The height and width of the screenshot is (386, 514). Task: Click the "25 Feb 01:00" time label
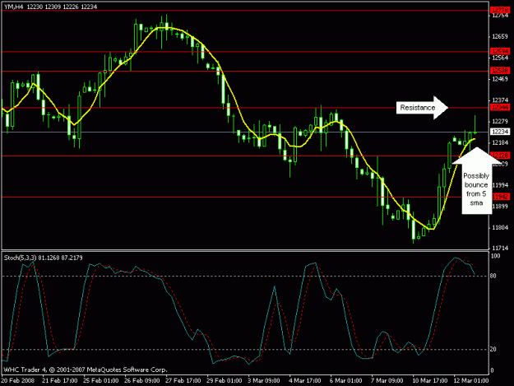(100, 381)
